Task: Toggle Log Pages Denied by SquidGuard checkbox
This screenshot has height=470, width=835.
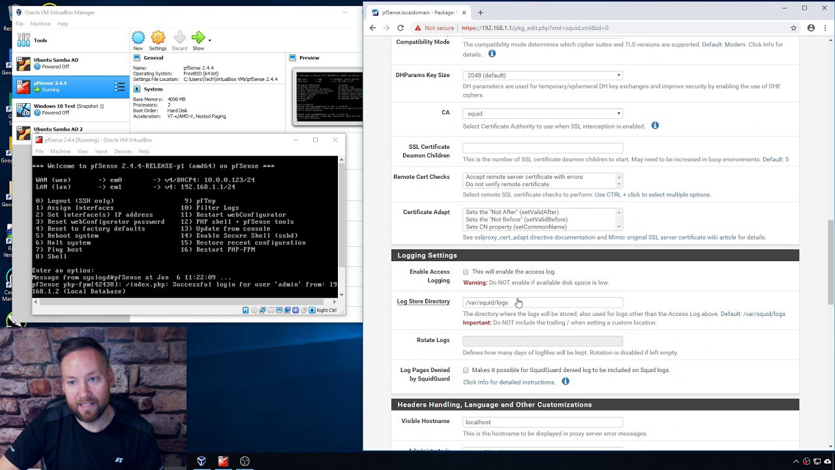Action: pos(466,370)
